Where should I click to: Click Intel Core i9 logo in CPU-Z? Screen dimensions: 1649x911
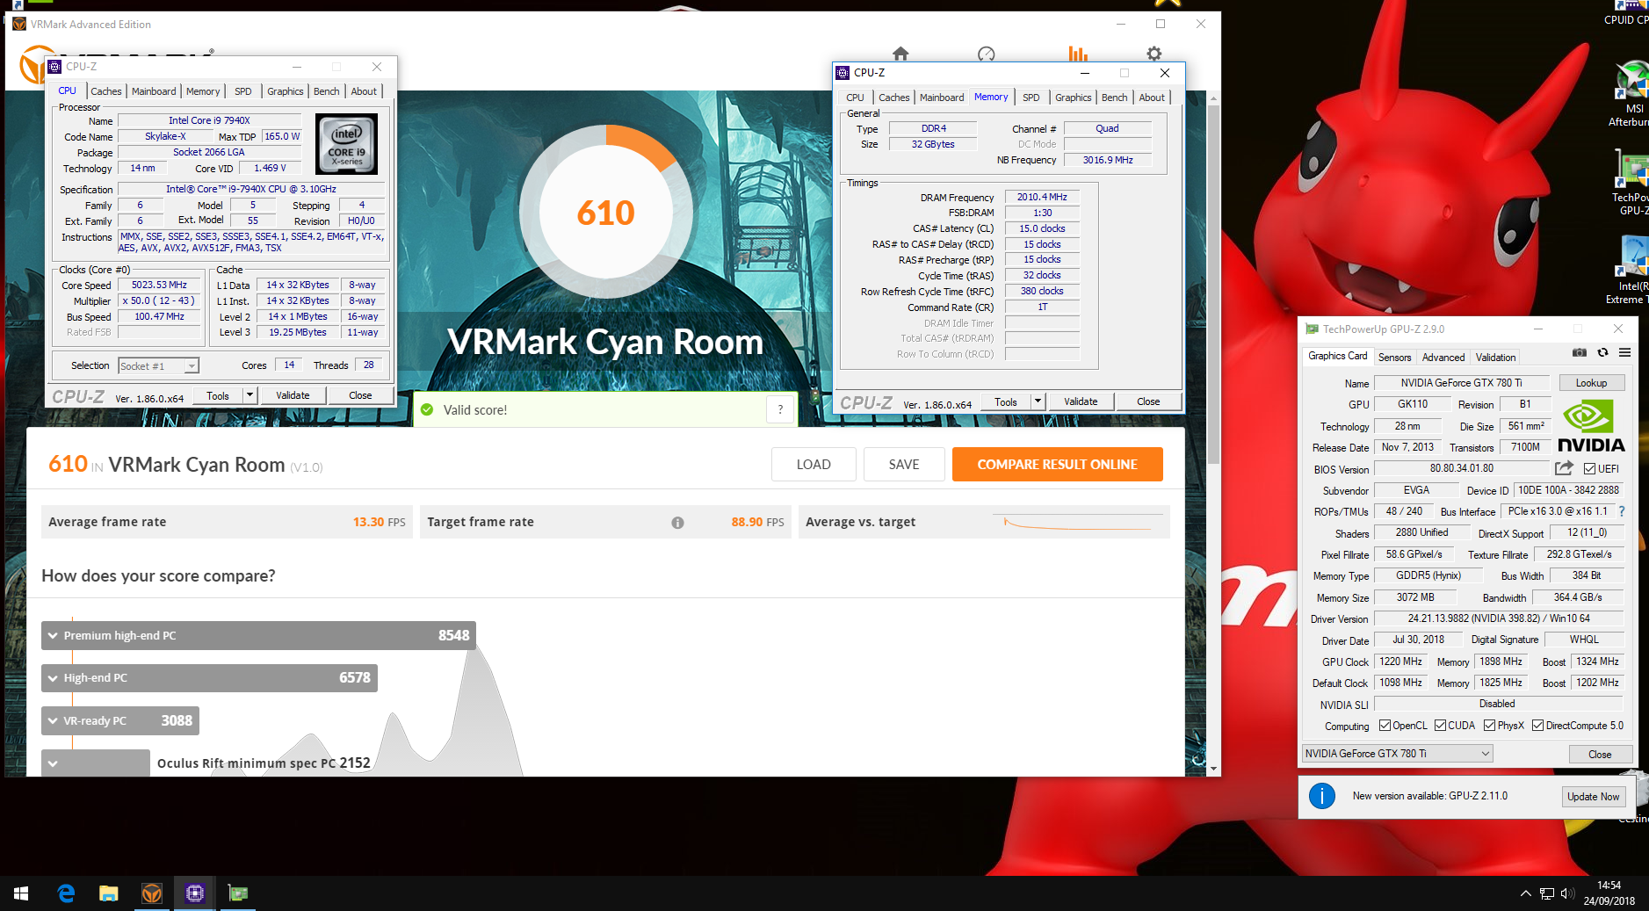point(346,144)
